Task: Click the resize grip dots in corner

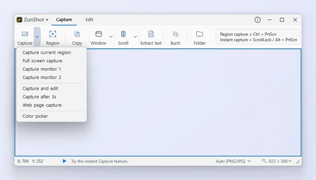Action: point(298,162)
